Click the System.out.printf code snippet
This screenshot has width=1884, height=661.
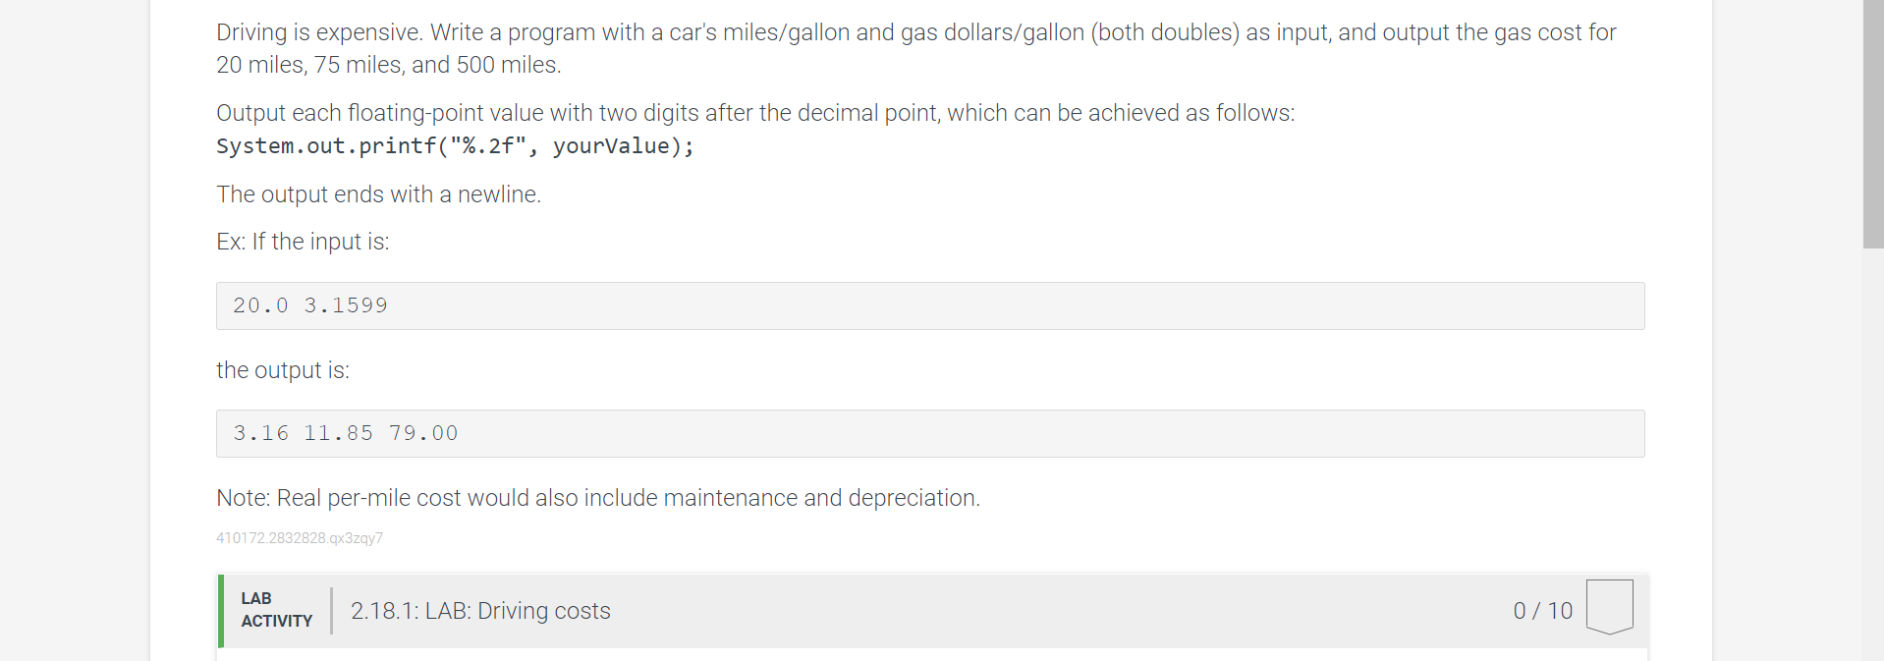pos(453,146)
